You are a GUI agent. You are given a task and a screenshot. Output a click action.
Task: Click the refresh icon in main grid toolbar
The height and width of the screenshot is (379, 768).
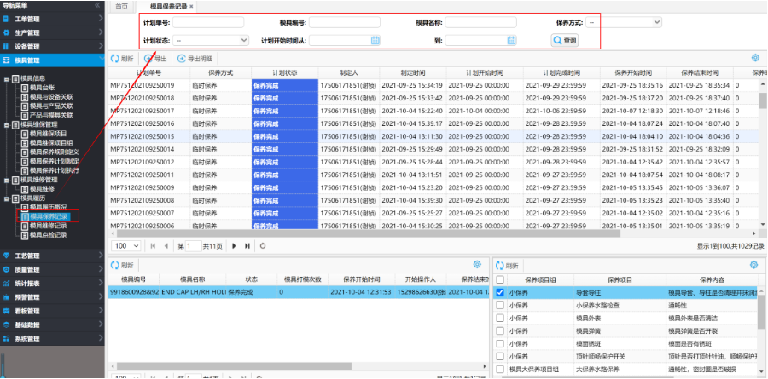coord(115,58)
